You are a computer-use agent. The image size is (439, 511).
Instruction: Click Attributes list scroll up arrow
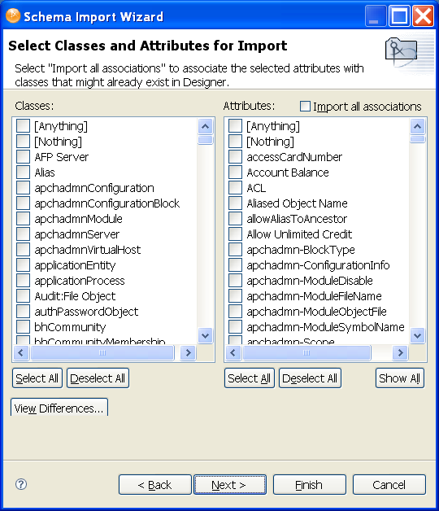(418, 126)
